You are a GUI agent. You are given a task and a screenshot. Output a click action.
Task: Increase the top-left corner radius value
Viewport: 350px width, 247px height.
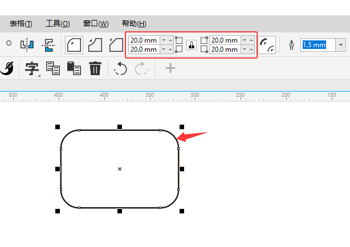[170, 40]
